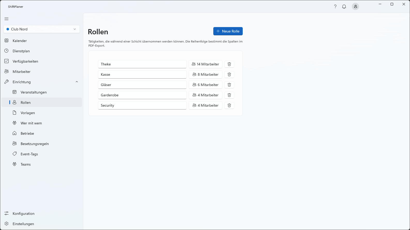Screen dimensions: 410x230
Task: Open the user account avatar
Action: [355, 7]
